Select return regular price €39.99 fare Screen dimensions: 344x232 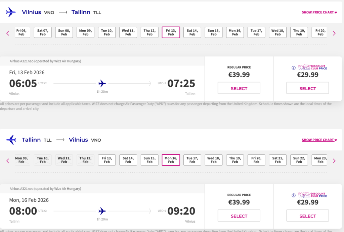click(239, 216)
